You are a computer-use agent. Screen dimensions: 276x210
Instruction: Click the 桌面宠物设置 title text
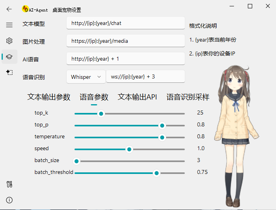pos(67,10)
